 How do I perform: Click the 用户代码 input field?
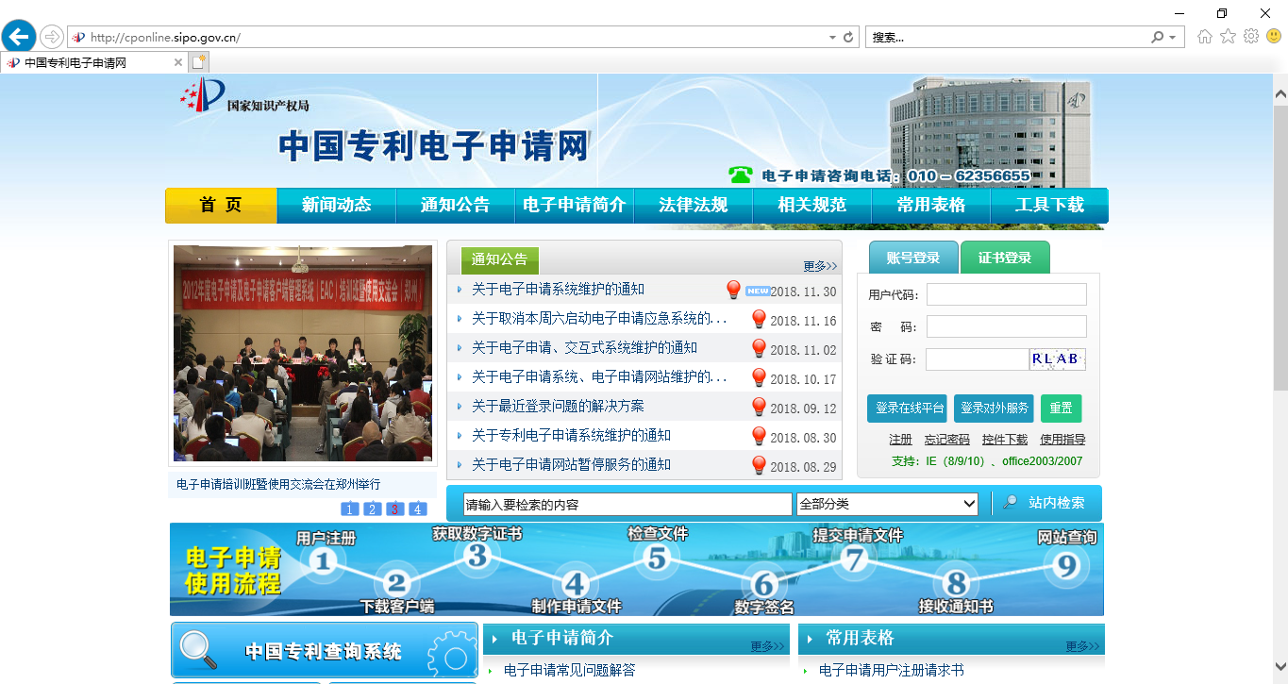click(1006, 294)
